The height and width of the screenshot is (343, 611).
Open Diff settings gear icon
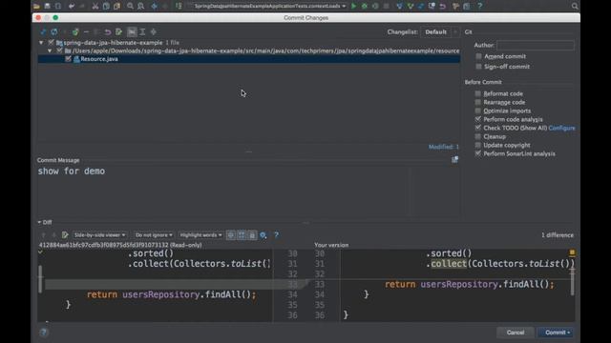(263, 235)
